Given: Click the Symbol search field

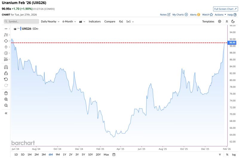Looking at the screenshot, I should [x=21, y=22].
